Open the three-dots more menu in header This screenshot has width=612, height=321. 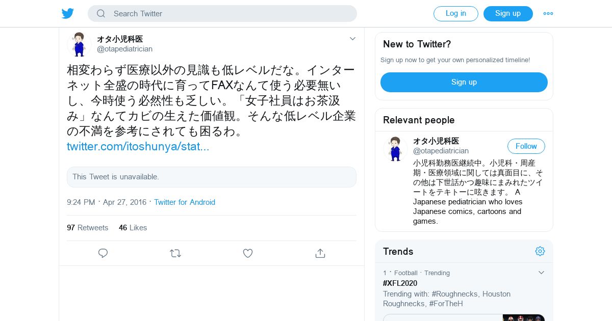[x=548, y=14]
